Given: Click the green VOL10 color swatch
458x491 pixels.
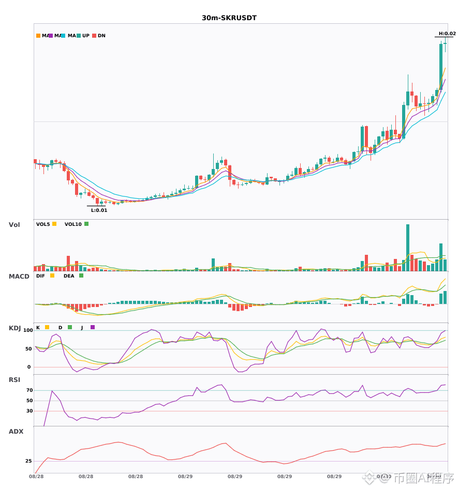Looking at the screenshot, I should (86, 224).
